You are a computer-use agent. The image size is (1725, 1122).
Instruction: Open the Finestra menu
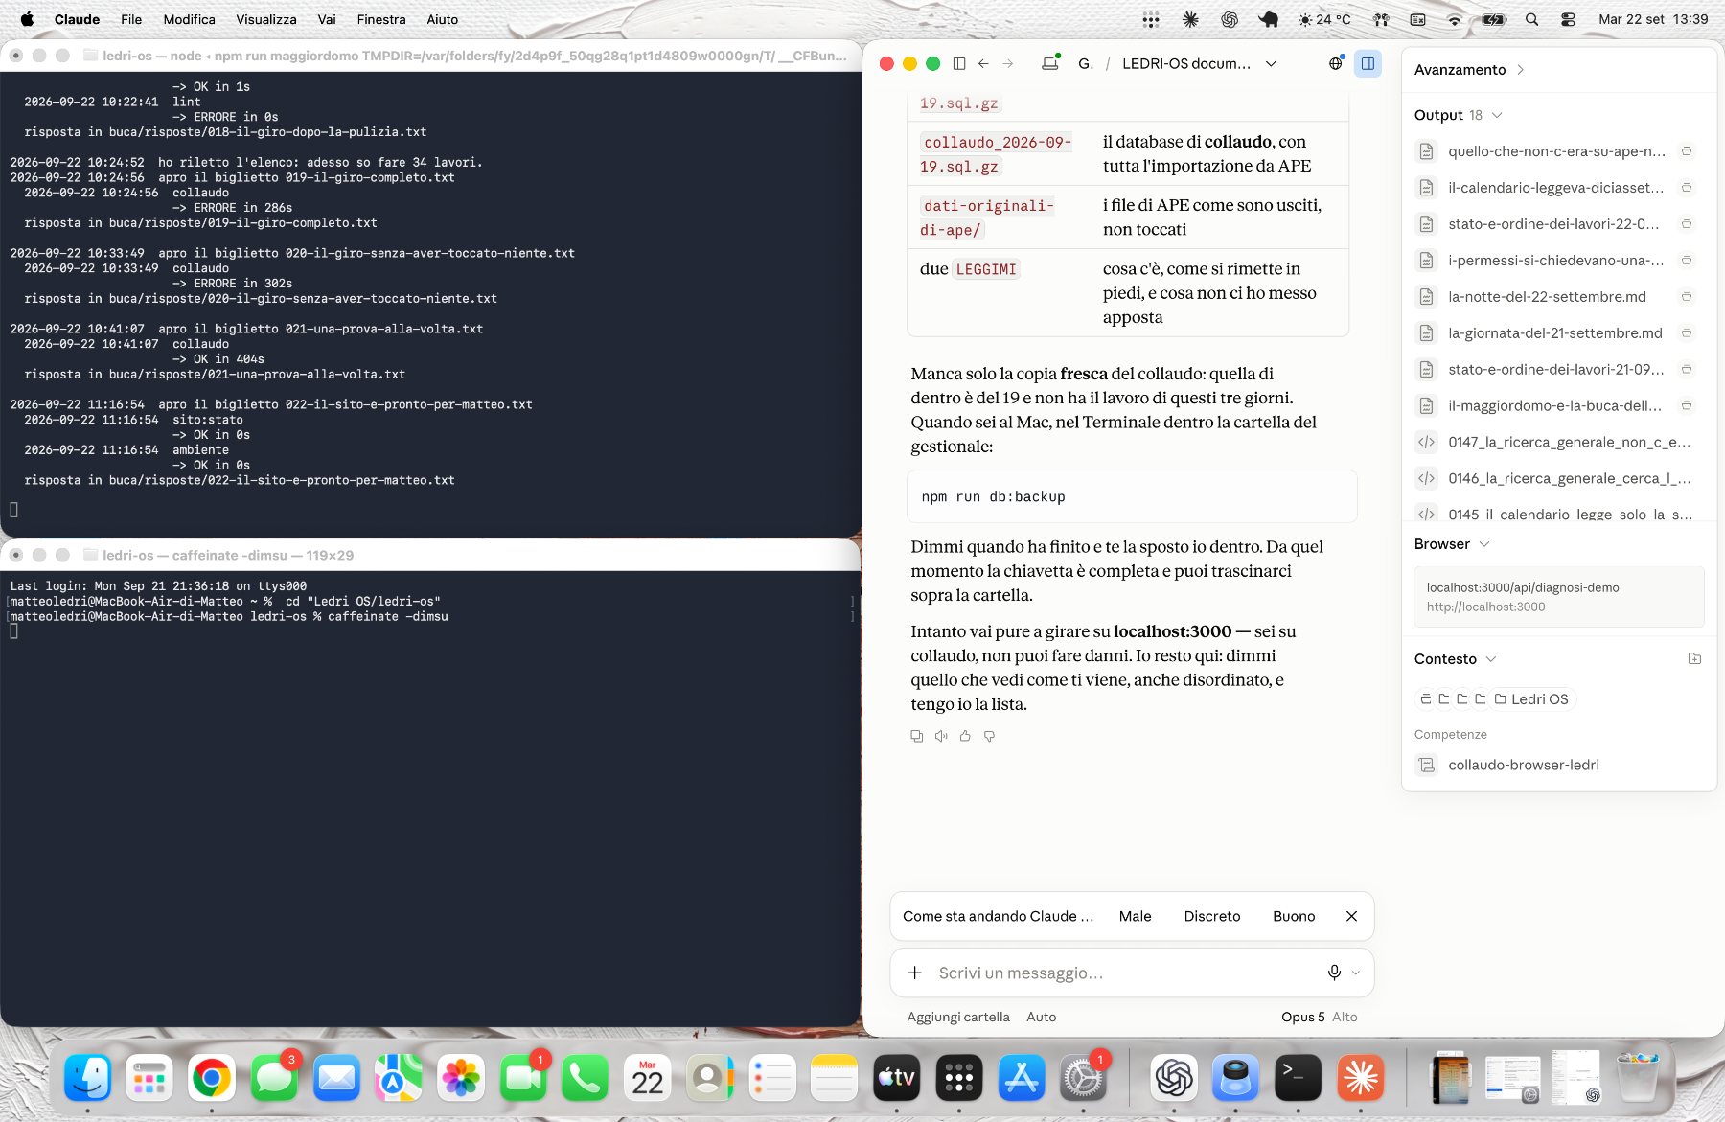coord(381,19)
